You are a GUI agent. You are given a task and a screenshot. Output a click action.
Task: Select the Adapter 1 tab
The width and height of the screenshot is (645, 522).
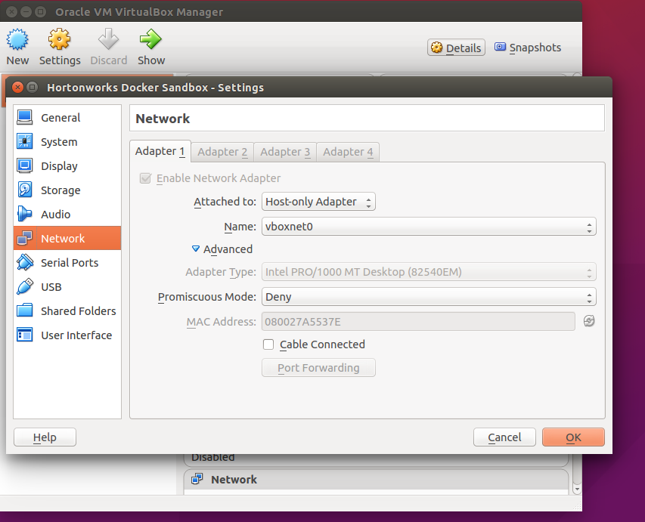(160, 151)
